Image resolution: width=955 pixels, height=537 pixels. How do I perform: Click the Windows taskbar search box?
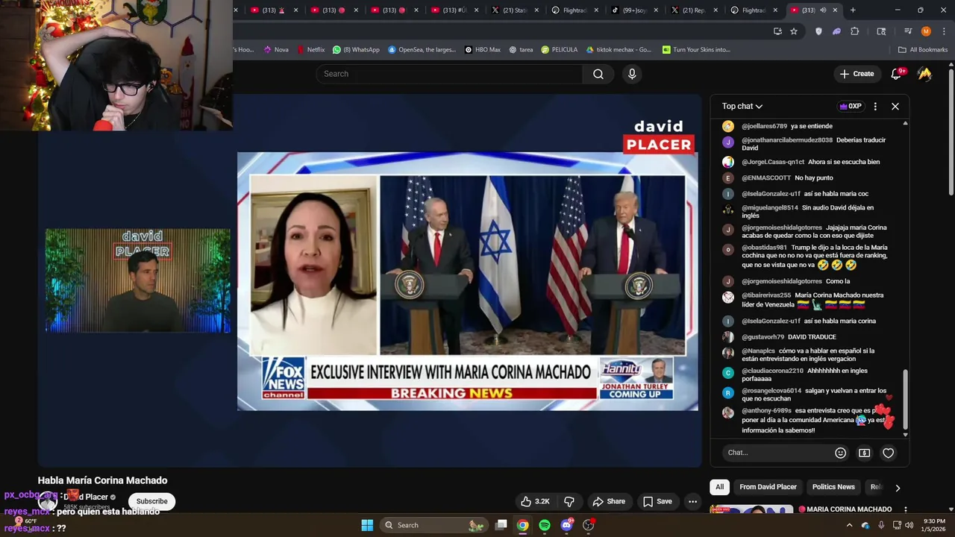coord(434,525)
